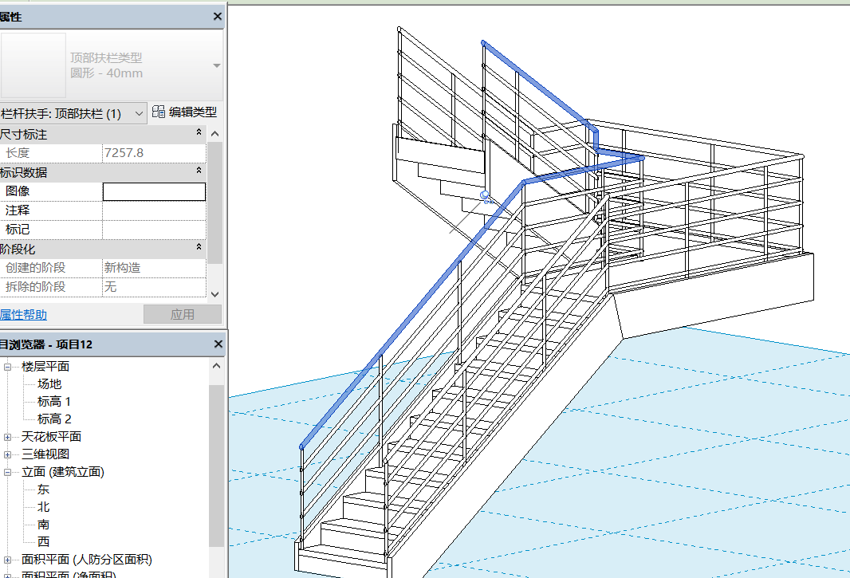Select the 南 elevation view

42,524
